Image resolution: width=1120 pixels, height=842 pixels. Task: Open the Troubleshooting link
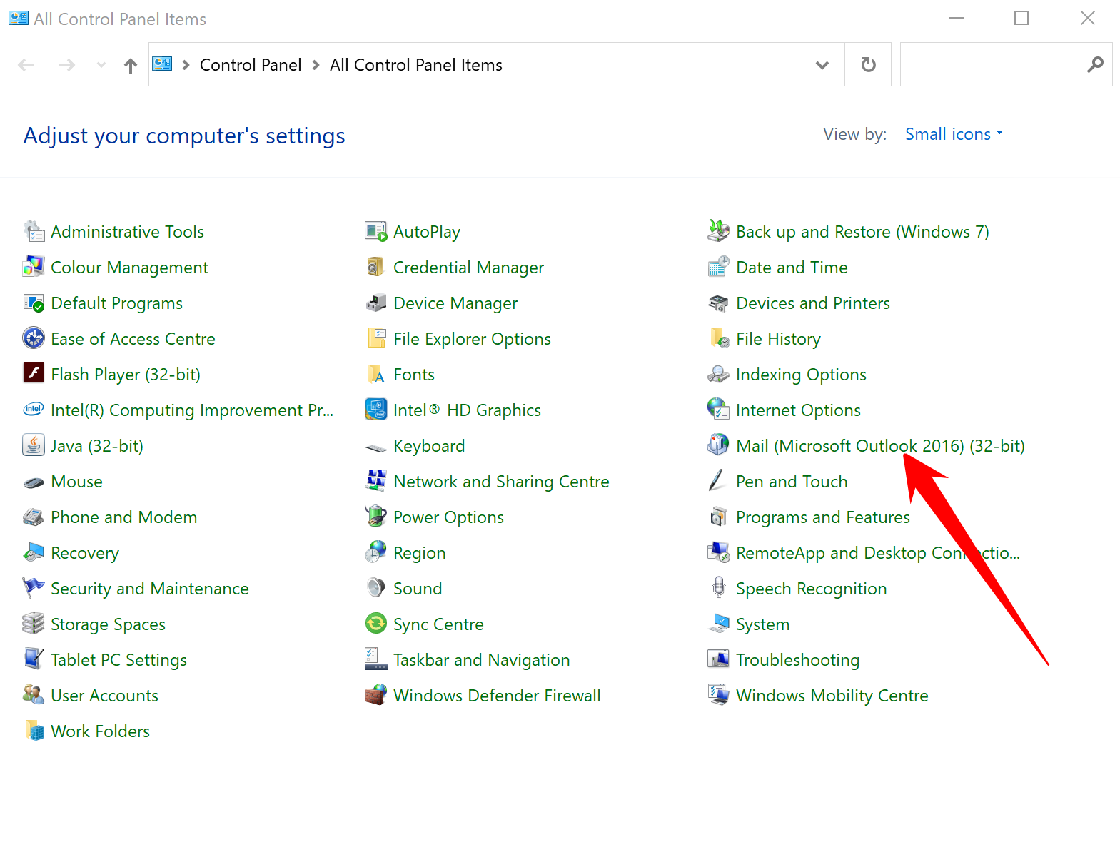798,660
